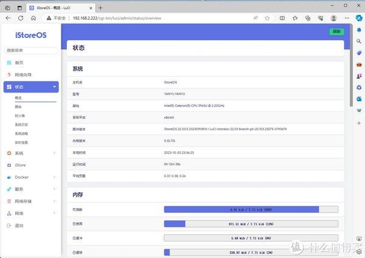Open the browser settings ellipsis menu
The width and height of the screenshot is (365, 258).
(x=347, y=18)
